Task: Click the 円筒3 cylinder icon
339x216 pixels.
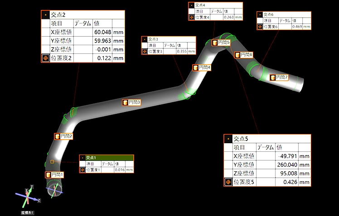Action: tap(125, 103)
